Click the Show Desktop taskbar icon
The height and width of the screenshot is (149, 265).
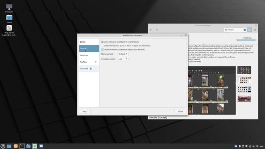[9, 146]
